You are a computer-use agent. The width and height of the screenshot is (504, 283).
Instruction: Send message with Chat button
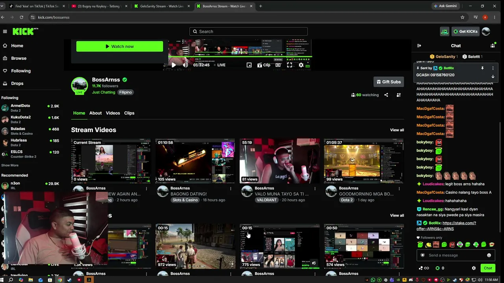[x=488, y=268]
